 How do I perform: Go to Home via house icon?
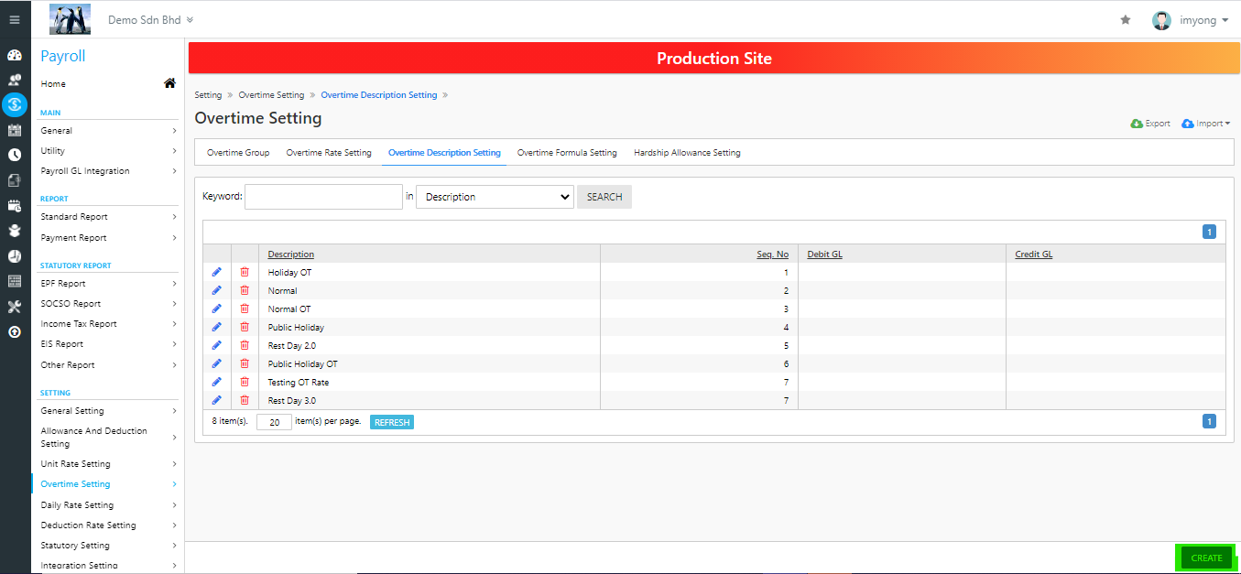click(169, 83)
